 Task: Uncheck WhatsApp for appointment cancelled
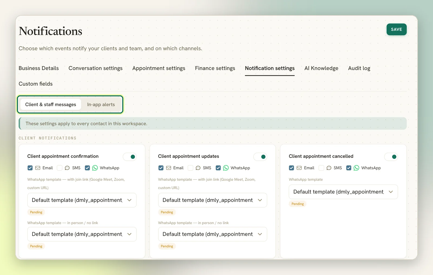click(x=349, y=168)
